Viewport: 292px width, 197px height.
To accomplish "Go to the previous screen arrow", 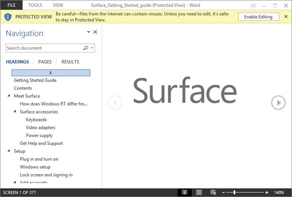I will point(115,103).
